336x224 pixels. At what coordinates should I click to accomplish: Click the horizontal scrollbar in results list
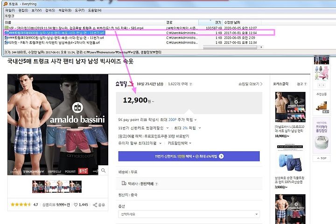(230, 47)
